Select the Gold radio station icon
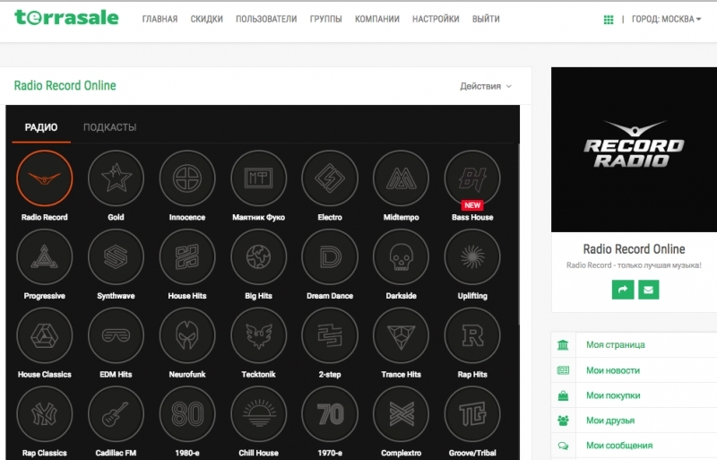Image resolution: width=717 pixels, height=460 pixels. tap(116, 178)
